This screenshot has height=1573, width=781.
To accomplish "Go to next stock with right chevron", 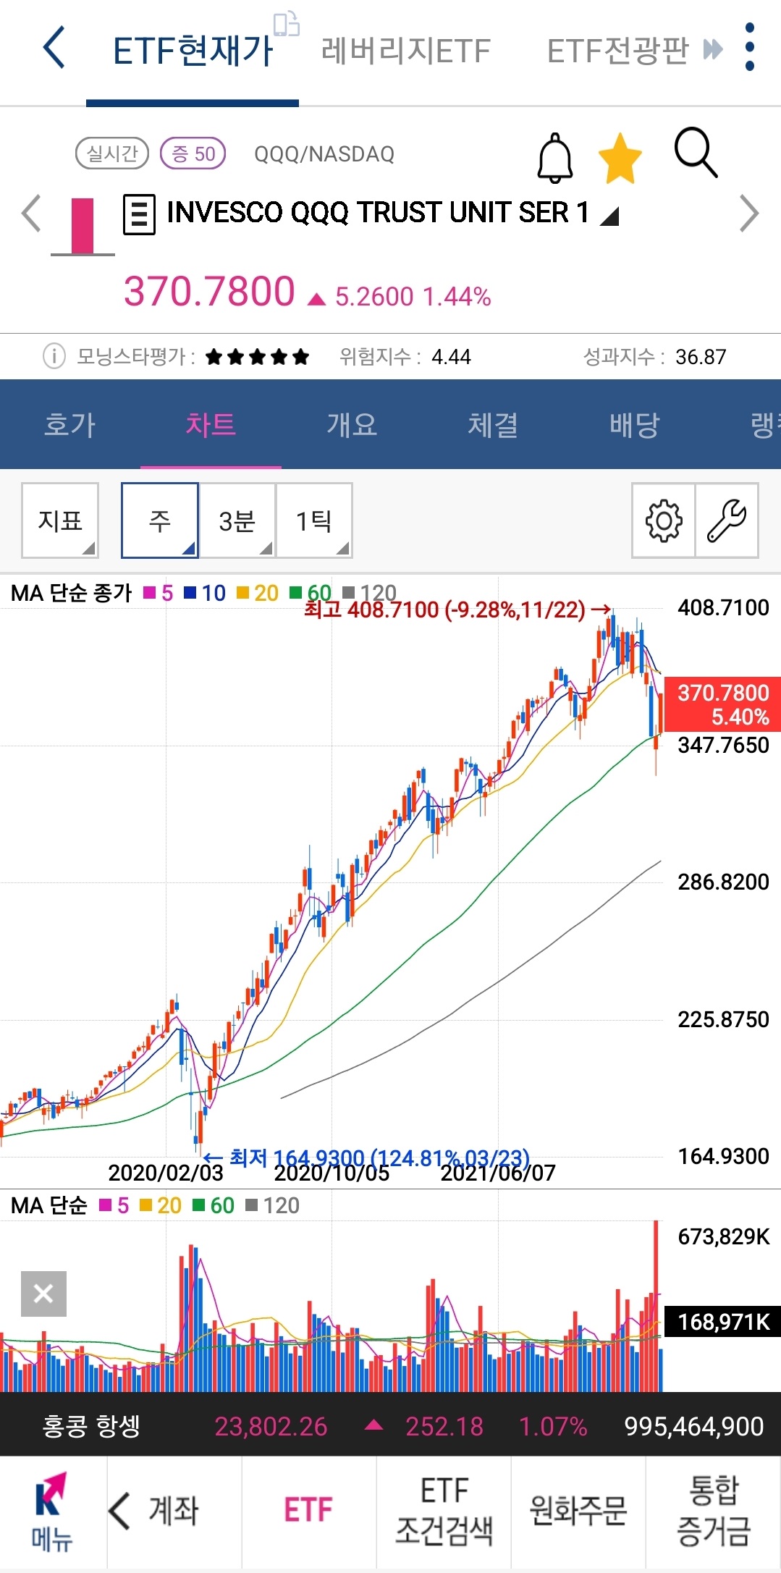I will click(749, 214).
